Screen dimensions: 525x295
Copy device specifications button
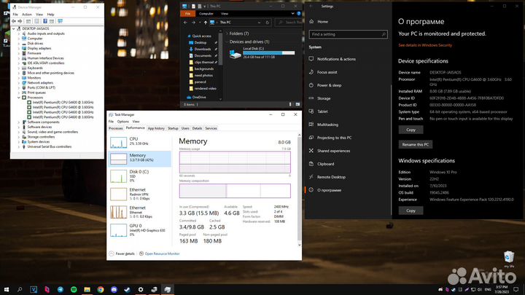[411, 130]
